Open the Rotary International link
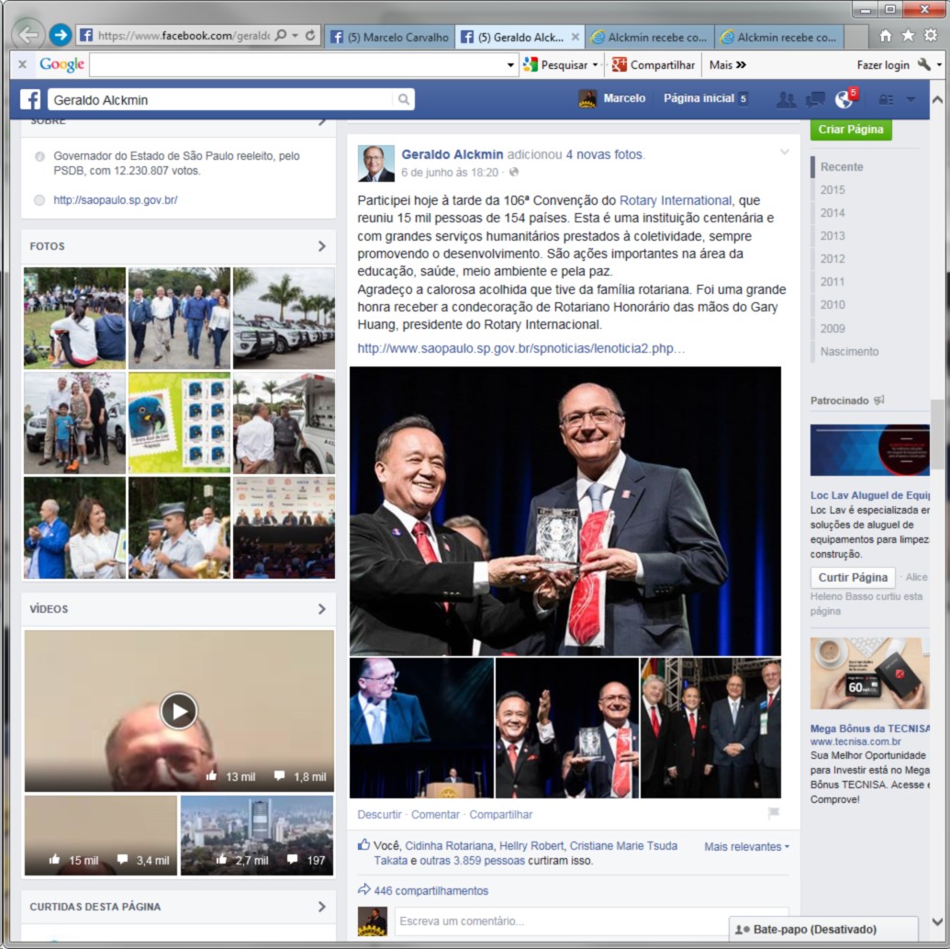 [676, 200]
